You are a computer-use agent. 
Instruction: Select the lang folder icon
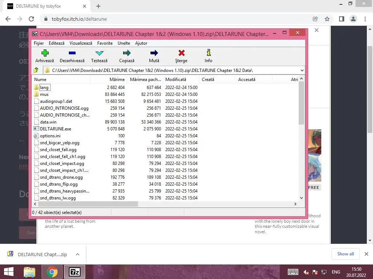point(36,87)
